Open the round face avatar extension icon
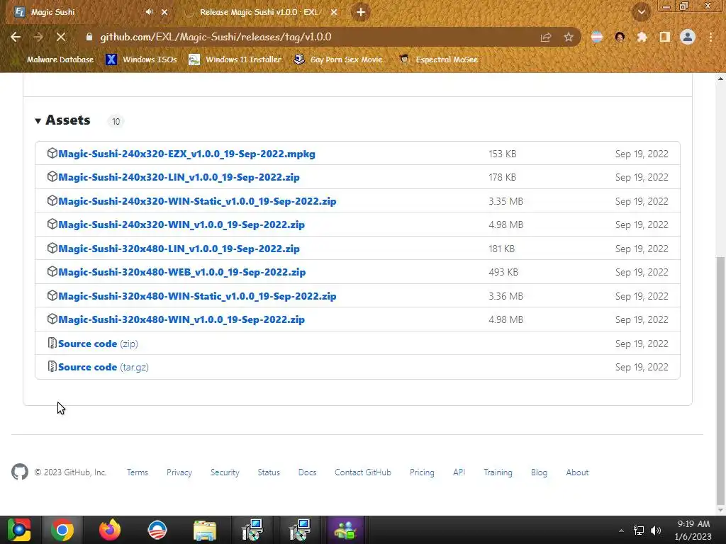The height and width of the screenshot is (544, 726). 620,37
